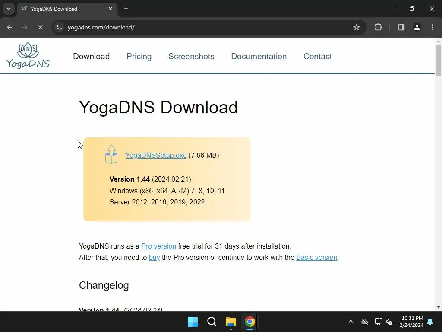This screenshot has width=442, height=332.
Task: Go back using the browser back arrow
Action: 9,27
